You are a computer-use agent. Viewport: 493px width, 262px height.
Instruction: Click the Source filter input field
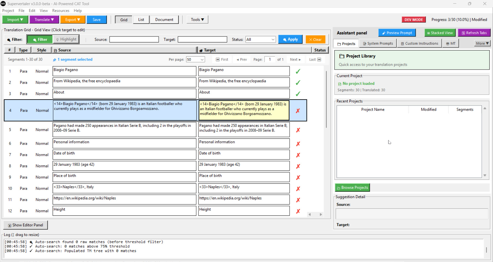point(134,40)
